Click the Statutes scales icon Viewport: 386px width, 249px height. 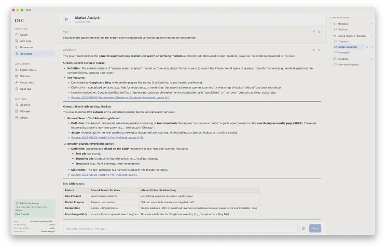click(17, 76)
